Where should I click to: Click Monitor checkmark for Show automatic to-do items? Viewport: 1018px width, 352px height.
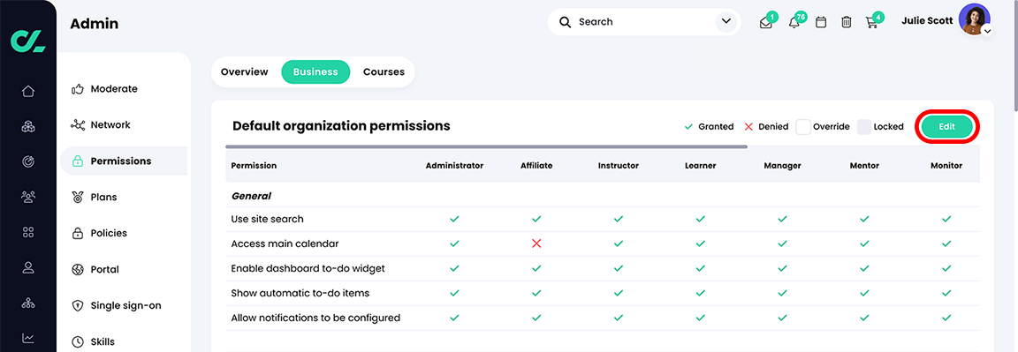click(x=946, y=293)
